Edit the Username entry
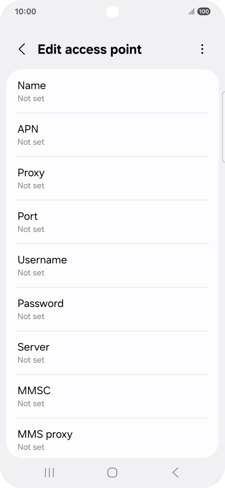225x488 pixels. pos(112,266)
